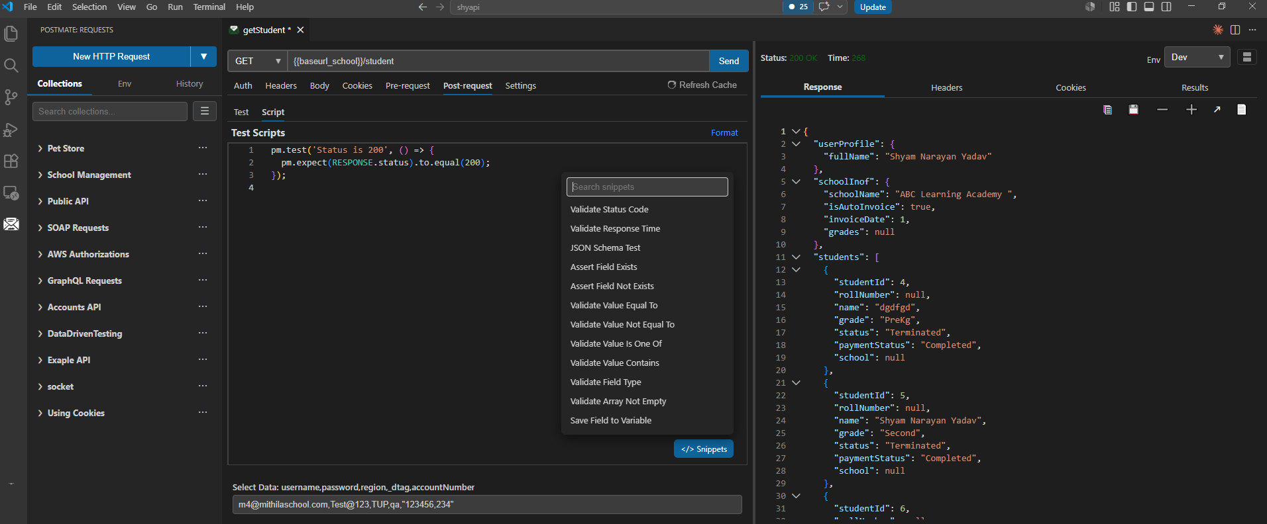Save response with the floppy disk icon
The width and height of the screenshot is (1267, 524).
pos(1134,110)
